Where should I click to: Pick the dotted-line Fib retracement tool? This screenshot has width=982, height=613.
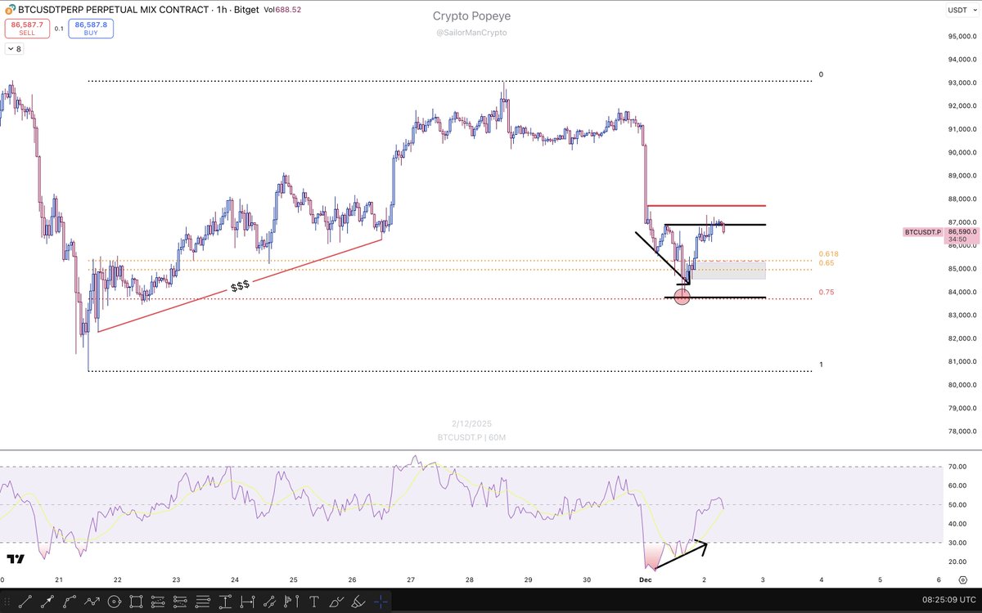point(158,602)
